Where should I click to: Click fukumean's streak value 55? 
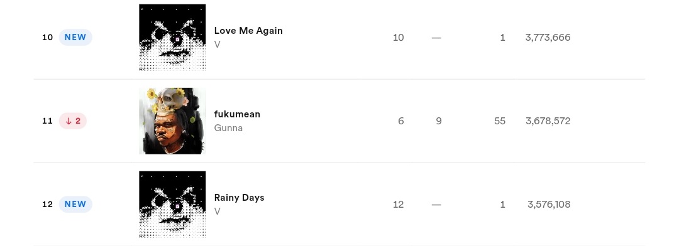pos(500,121)
